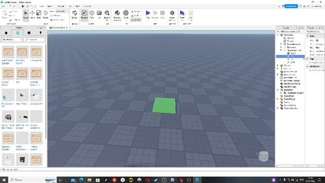The width and height of the screenshot is (325, 183).
Task: Click the view orientation cube in viewport
Action: point(264,156)
